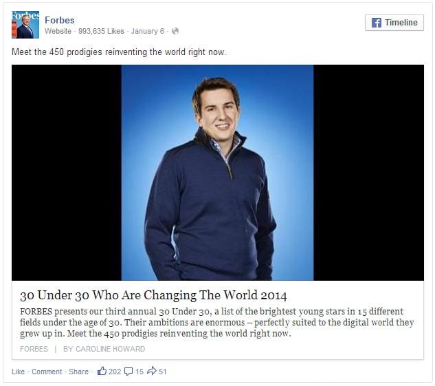Open the 30 Under 30 article headline

pos(153,295)
